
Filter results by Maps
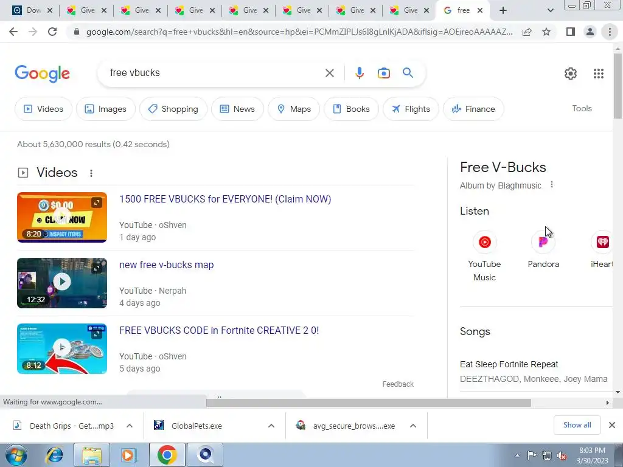pos(294,109)
